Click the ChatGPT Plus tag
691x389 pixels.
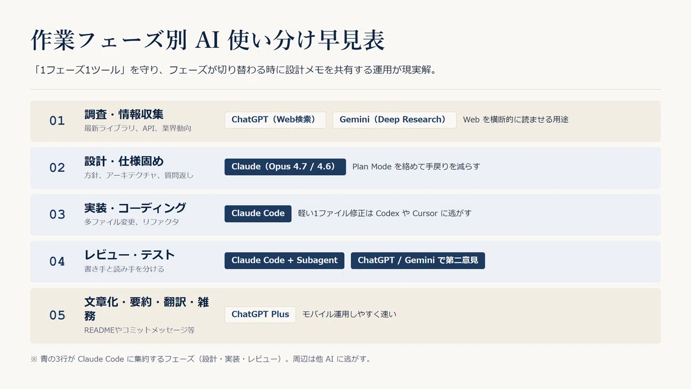pyautogui.click(x=260, y=315)
